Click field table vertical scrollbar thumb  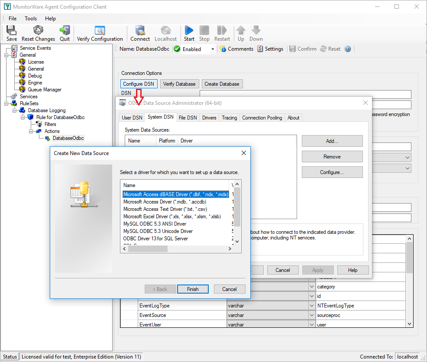[x=409, y=257]
